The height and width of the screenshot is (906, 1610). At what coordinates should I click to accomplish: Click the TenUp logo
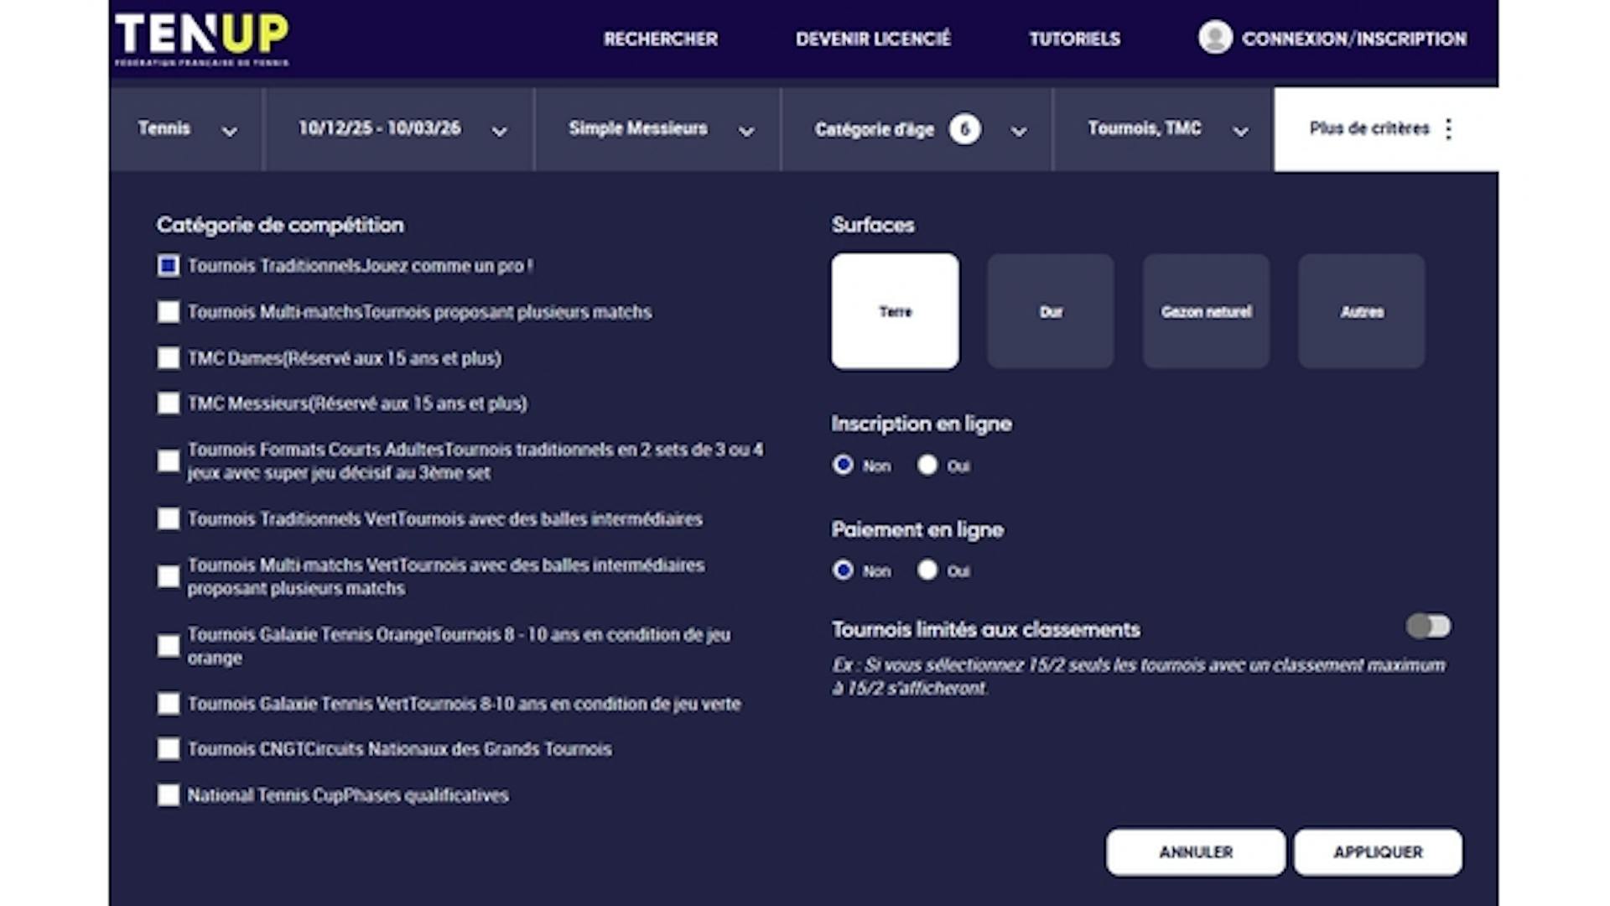click(201, 38)
